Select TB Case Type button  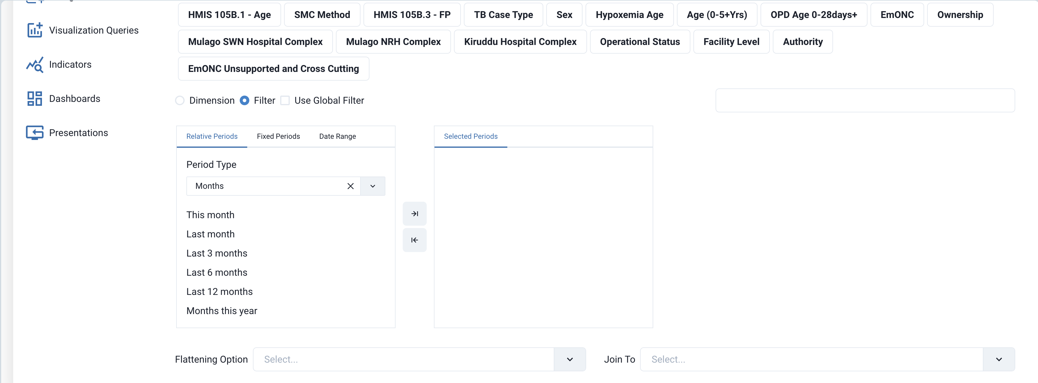pos(503,15)
